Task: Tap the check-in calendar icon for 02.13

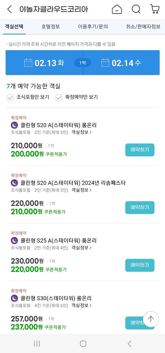Action: pyautogui.click(x=28, y=63)
